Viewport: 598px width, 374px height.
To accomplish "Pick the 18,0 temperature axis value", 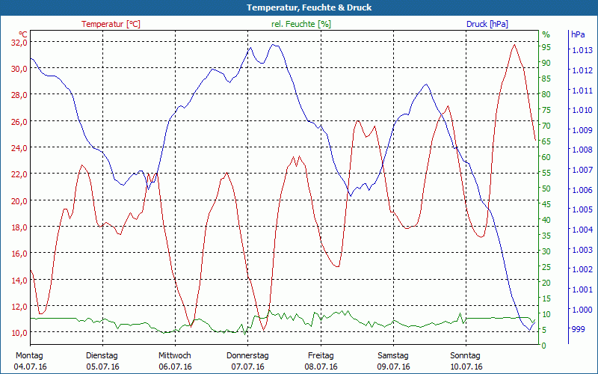I will [x=19, y=227].
